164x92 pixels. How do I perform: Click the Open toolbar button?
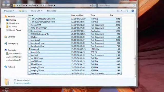[23, 11]
